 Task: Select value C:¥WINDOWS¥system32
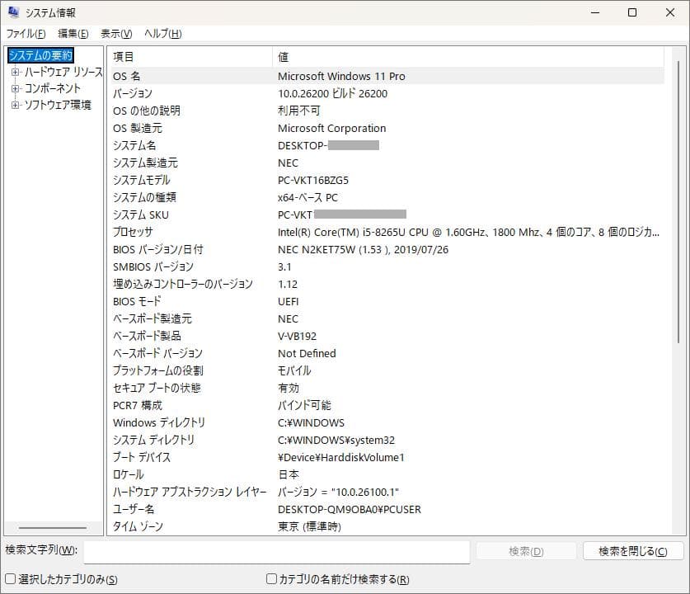point(336,441)
